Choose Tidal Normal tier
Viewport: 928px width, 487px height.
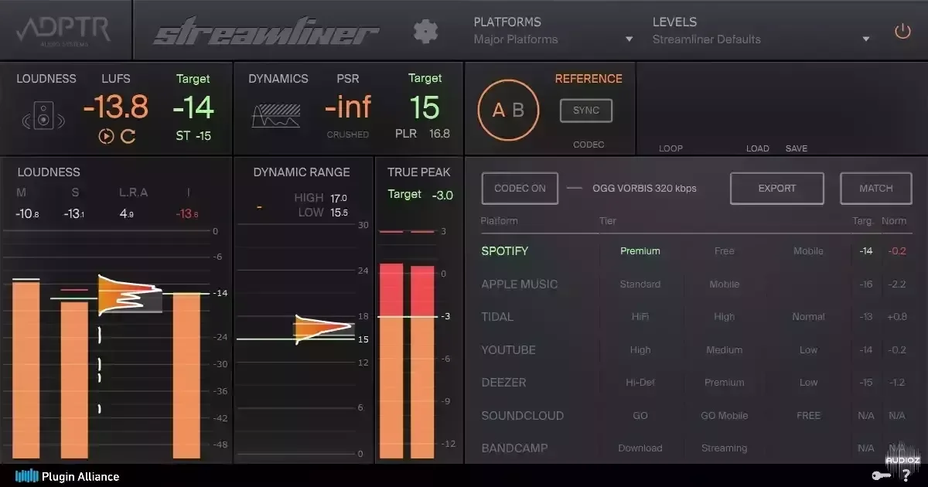(x=809, y=317)
